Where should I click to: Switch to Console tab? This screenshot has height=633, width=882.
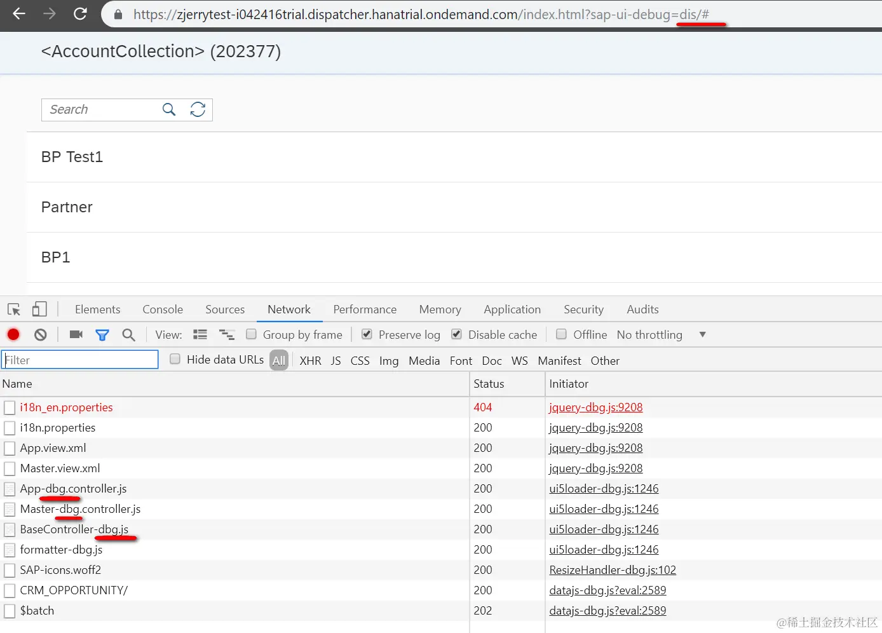coord(163,310)
